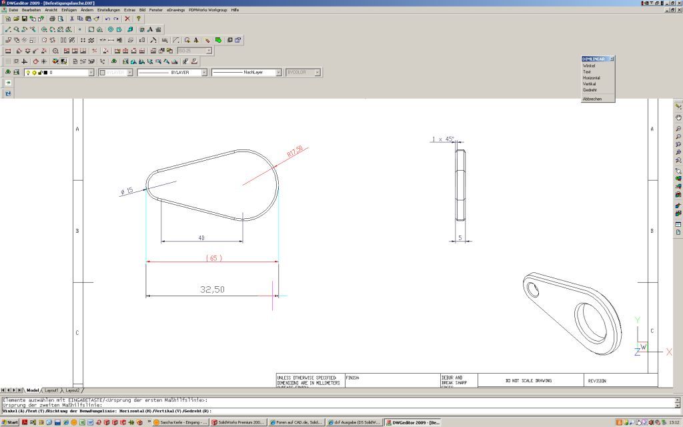The height and width of the screenshot is (427, 683).
Task: Open Help with the question mark icon
Action: tap(139, 19)
